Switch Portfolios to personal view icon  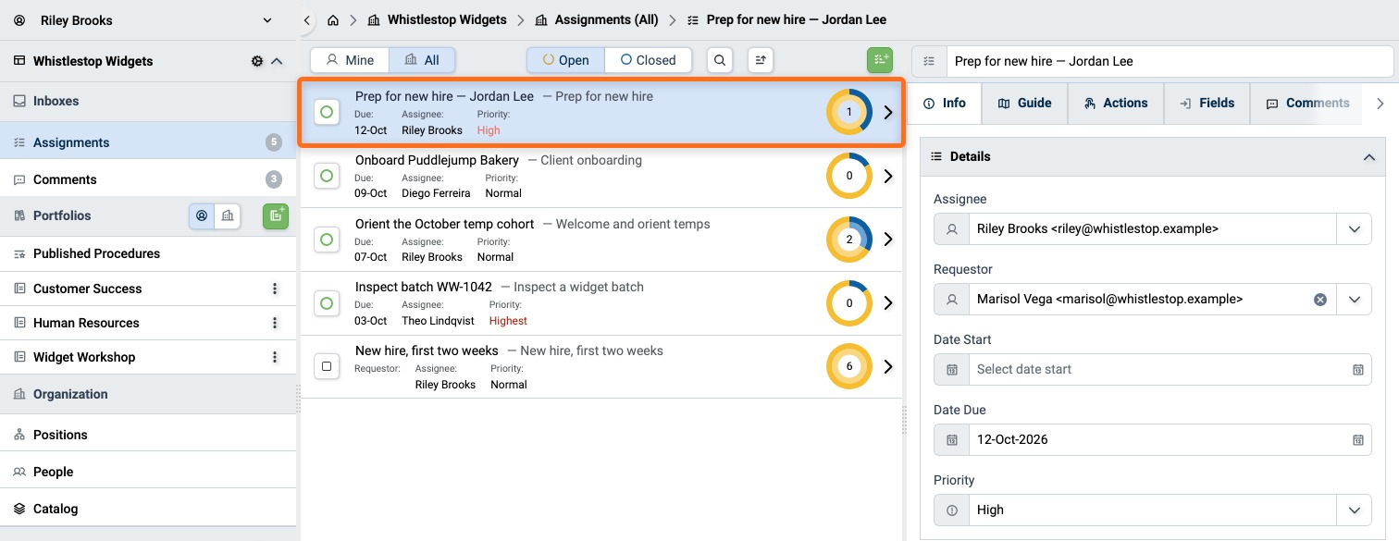click(201, 215)
